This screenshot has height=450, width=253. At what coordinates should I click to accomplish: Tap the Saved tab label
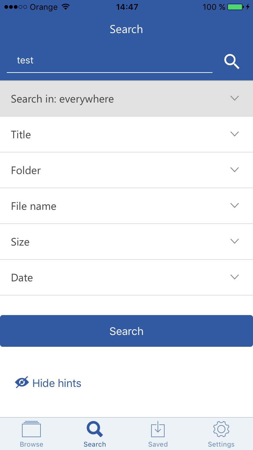click(x=158, y=444)
